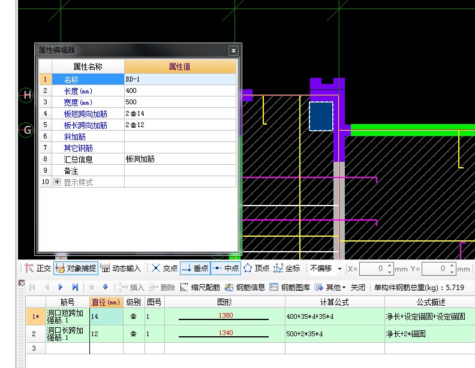
Task: Click the 图形 column header
Action: click(224, 302)
